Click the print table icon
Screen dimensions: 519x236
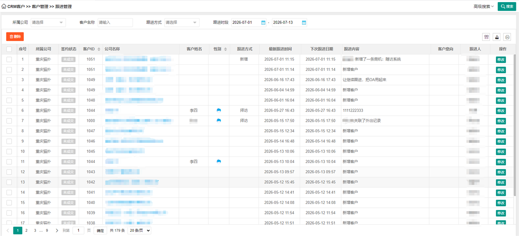point(507,37)
